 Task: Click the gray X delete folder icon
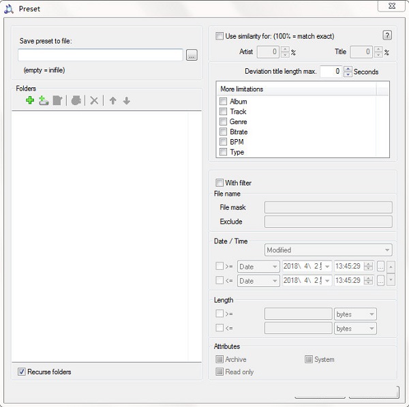[x=94, y=101]
